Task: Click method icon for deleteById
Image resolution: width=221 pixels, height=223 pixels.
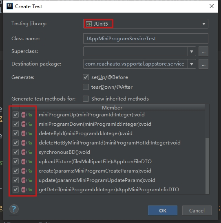Action: 24,133
